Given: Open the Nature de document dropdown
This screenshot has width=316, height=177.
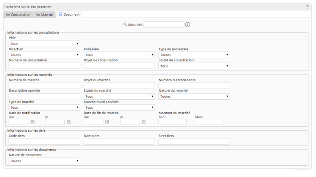Looking at the screenshot, I should pyautogui.click(x=45, y=161).
